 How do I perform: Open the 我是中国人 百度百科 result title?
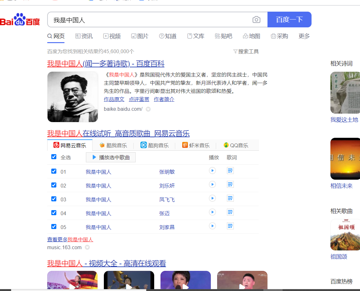[x=106, y=64]
